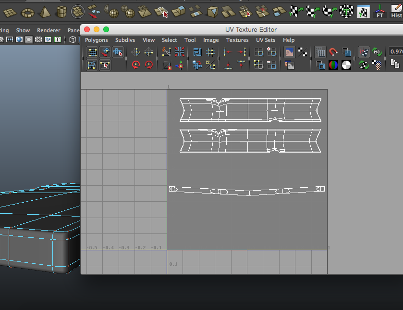Open the Layout UVs tool

(197, 51)
